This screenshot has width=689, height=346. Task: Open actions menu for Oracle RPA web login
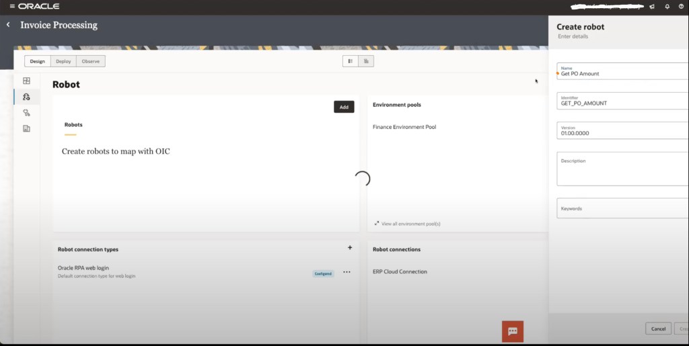pyautogui.click(x=347, y=272)
